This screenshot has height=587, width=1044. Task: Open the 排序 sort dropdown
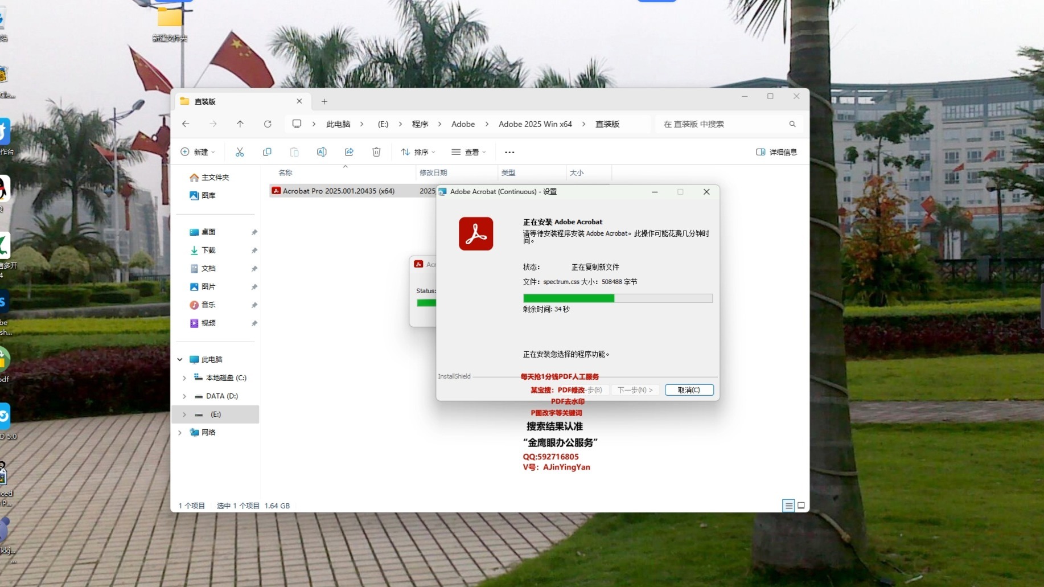(x=418, y=152)
